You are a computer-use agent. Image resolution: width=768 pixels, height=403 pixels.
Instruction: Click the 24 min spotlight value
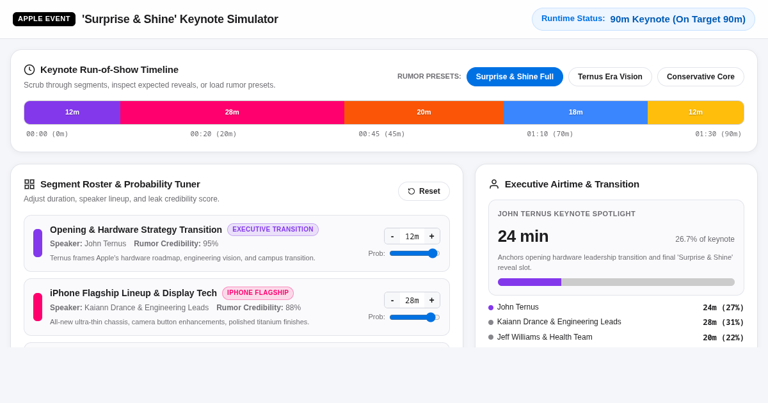pyautogui.click(x=523, y=236)
